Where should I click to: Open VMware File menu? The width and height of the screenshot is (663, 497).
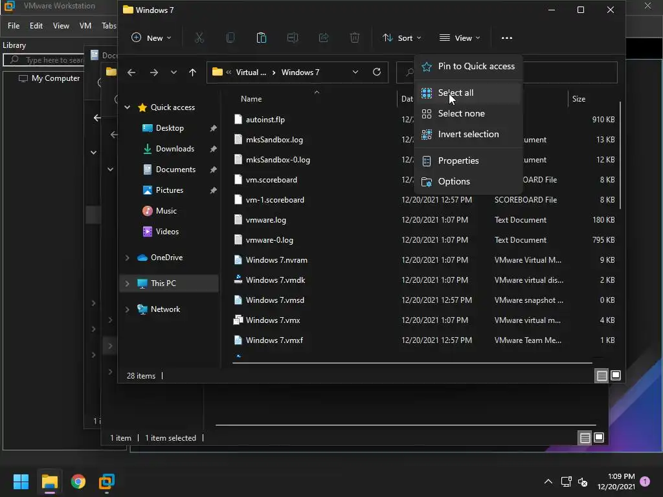[x=14, y=26]
